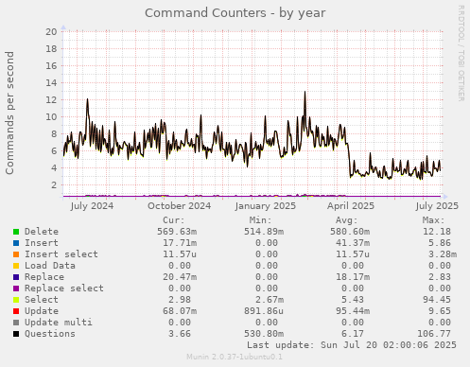Screen dimensions: 470x367
Task: Click the Select lime legend swatch
Action: pyautogui.click(x=16, y=300)
